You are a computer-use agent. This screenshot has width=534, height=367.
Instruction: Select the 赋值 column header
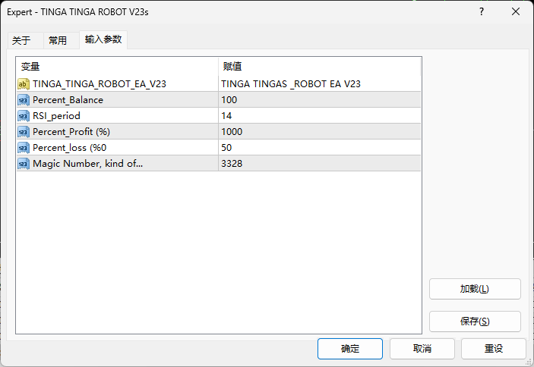point(320,66)
